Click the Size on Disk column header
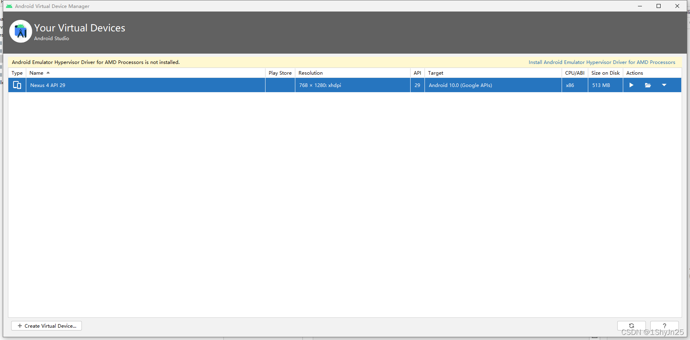The width and height of the screenshot is (690, 340). click(x=605, y=73)
